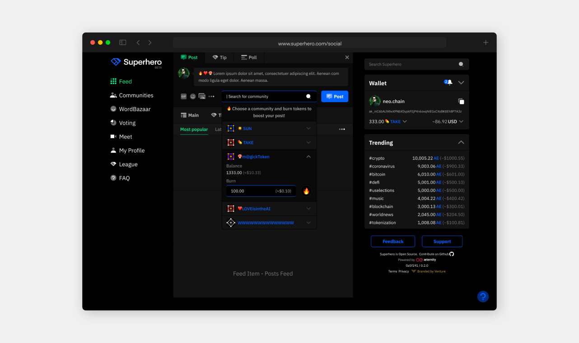The height and width of the screenshot is (343, 579).
Task: Click the notification bell in Wallet
Action: [x=449, y=83]
